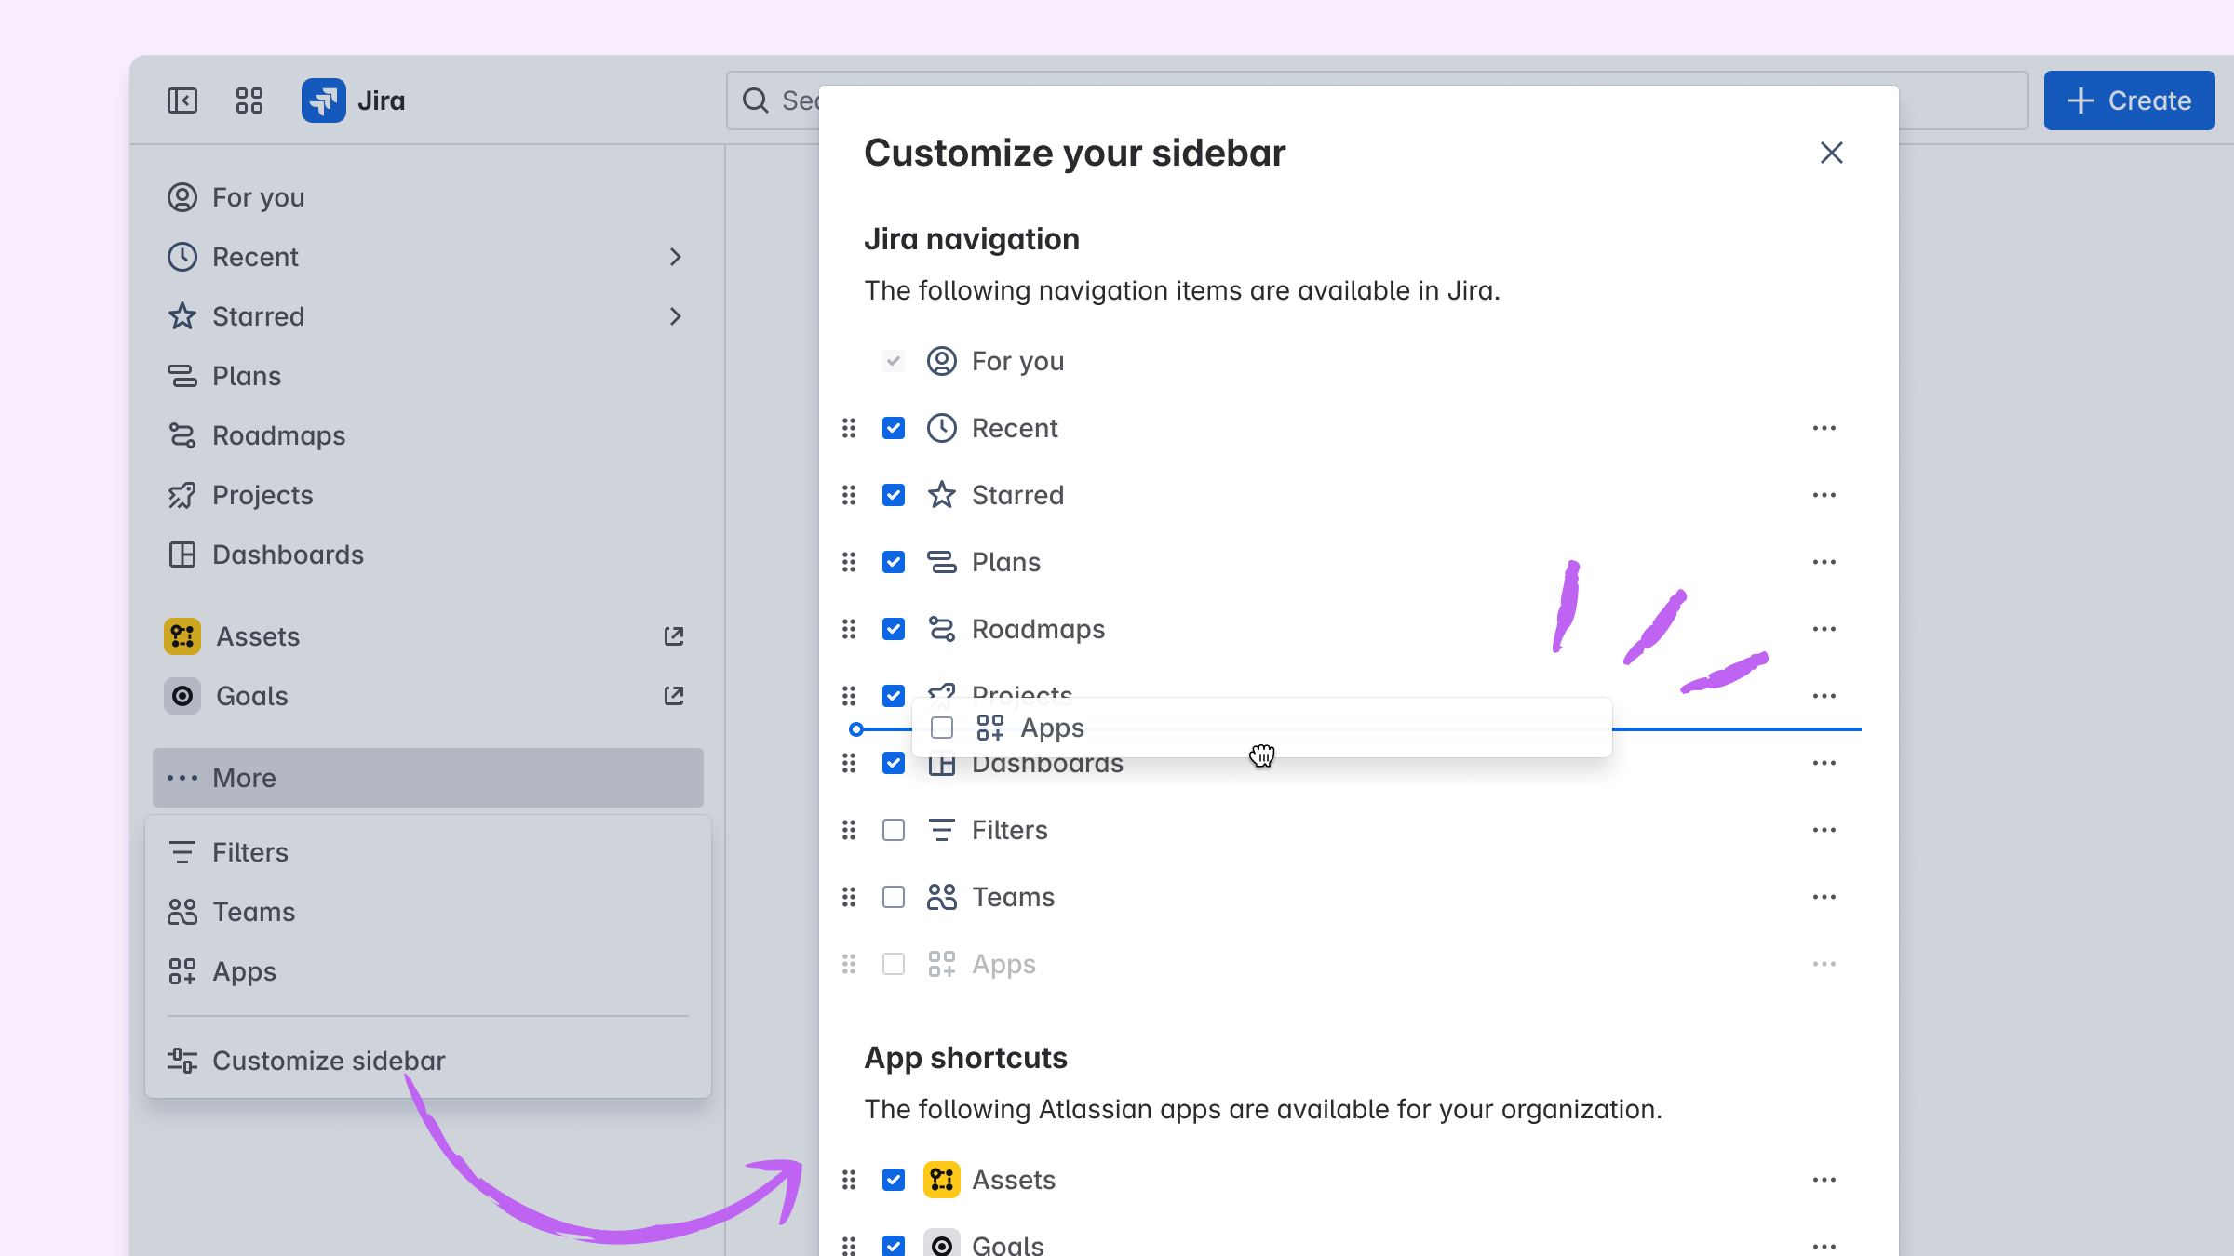2234x1256 pixels.
Task: Uncheck the Starred navigation checkbox
Action: tap(894, 495)
